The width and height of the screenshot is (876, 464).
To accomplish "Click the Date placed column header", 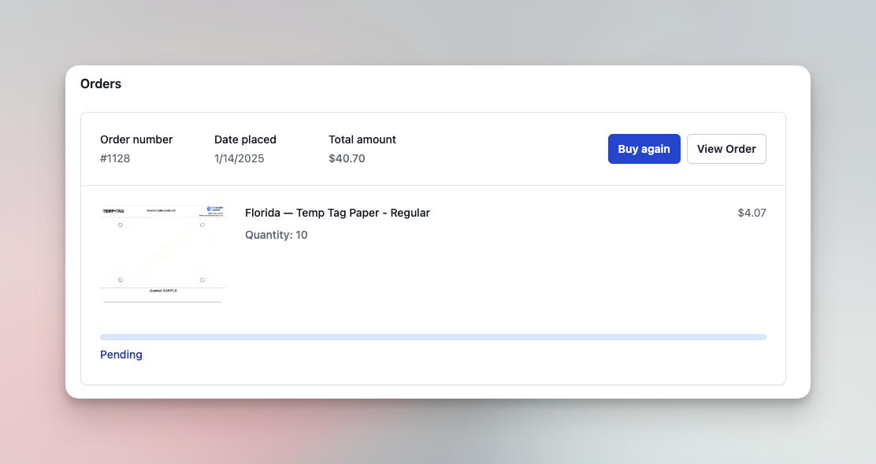I will (245, 139).
